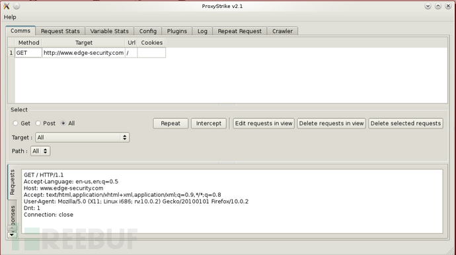Open the Help menu
The height and width of the screenshot is (255, 456).
(x=10, y=17)
